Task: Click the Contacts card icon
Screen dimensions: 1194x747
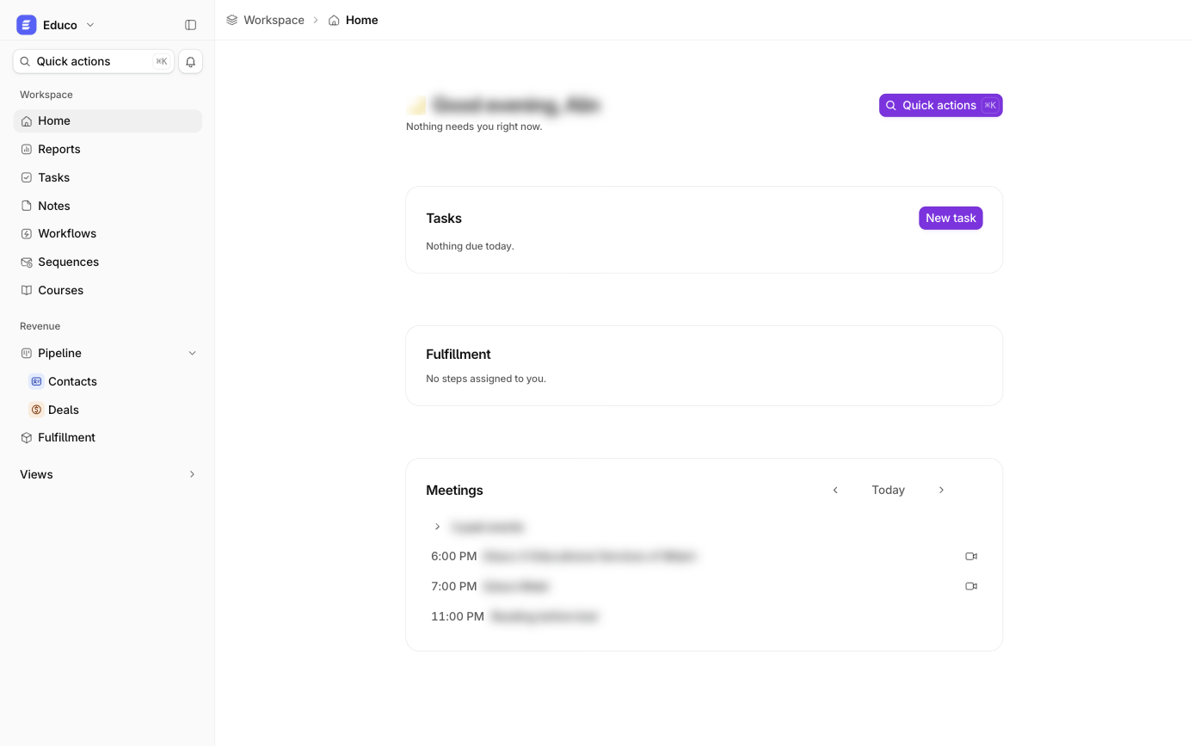Action: click(36, 381)
